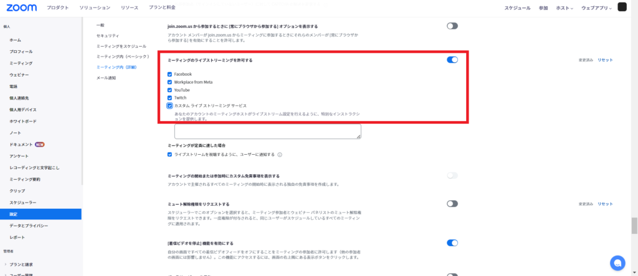Enable ミュート解除権限をリクエストする toggle

click(x=452, y=204)
